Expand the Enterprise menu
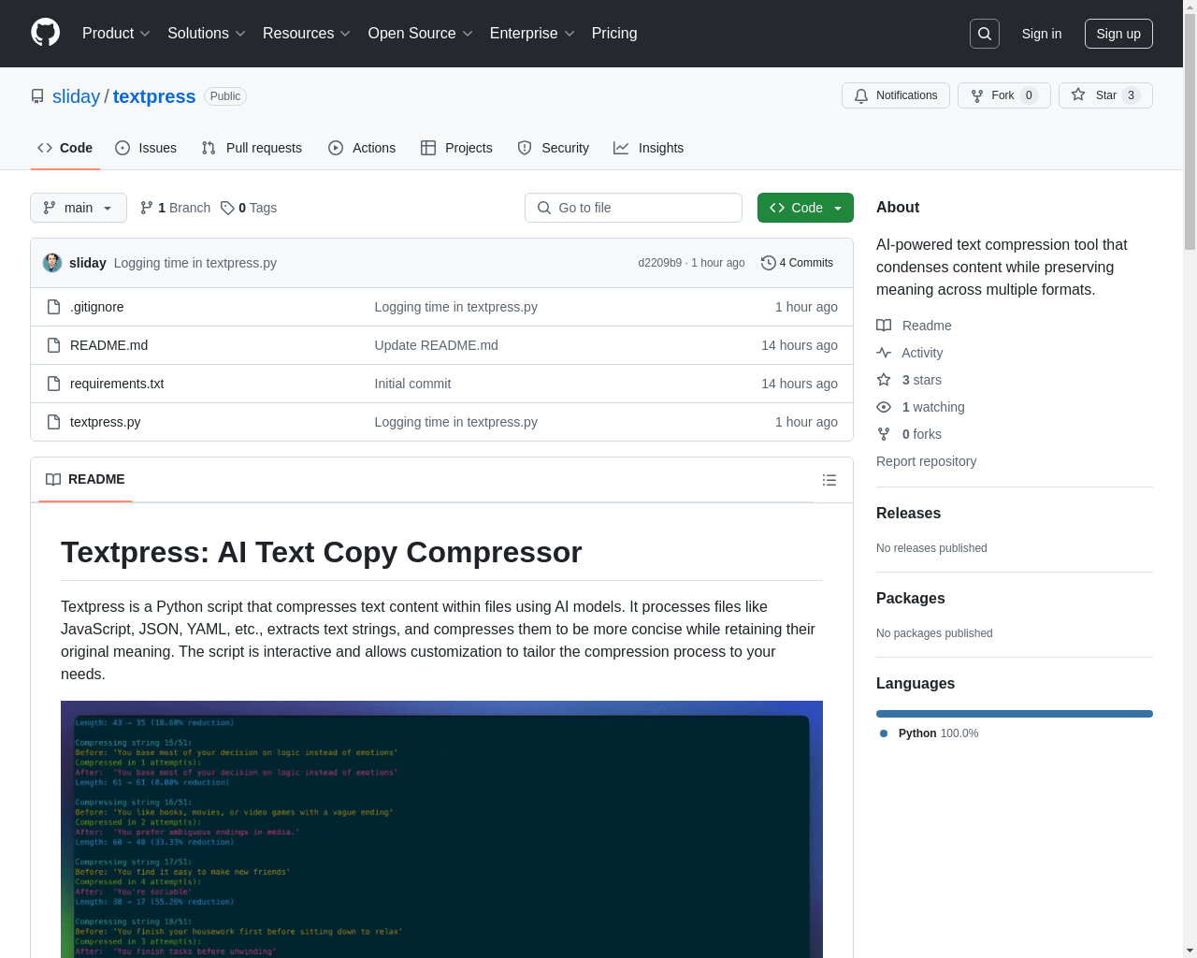The width and height of the screenshot is (1197, 958). [x=532, y=34]
